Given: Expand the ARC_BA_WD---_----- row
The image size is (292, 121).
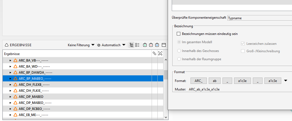Looking at the screenshot, I should click(10, 66).
